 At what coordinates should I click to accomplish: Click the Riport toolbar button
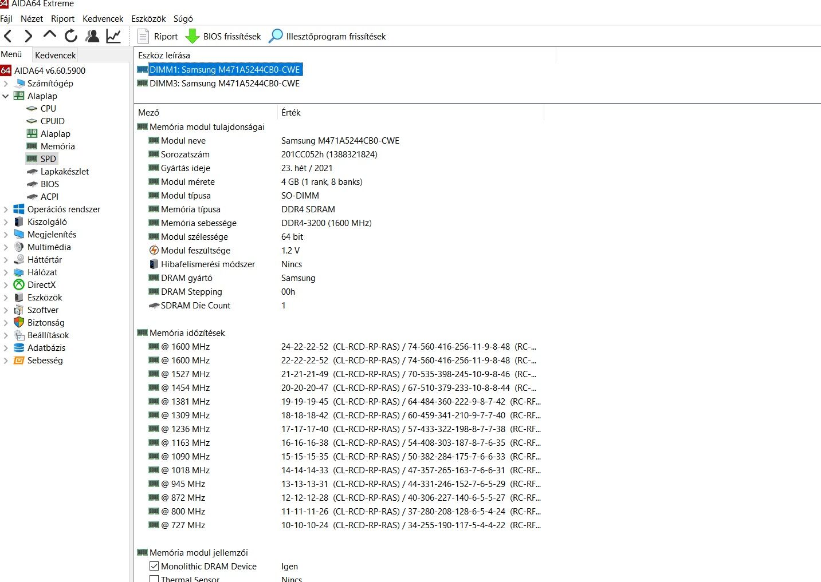pyautogui.click(x=158, y=36)
